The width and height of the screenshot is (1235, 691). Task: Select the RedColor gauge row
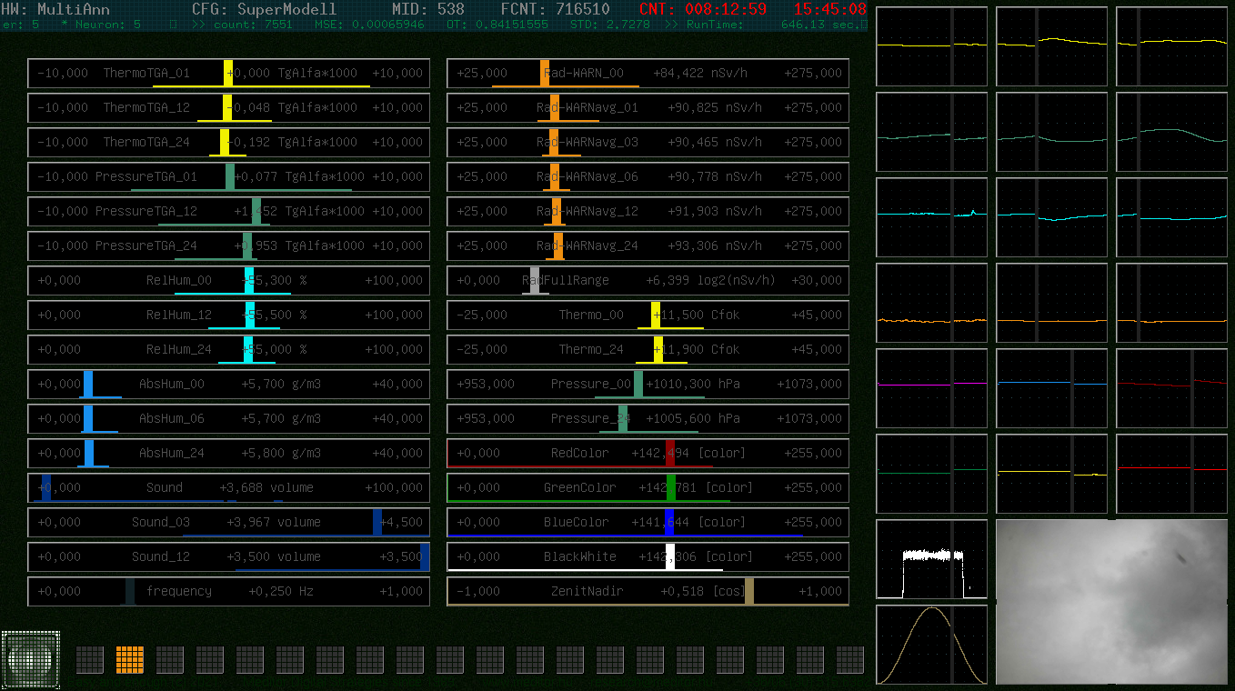pyautogui.click(x=648, y=454)
